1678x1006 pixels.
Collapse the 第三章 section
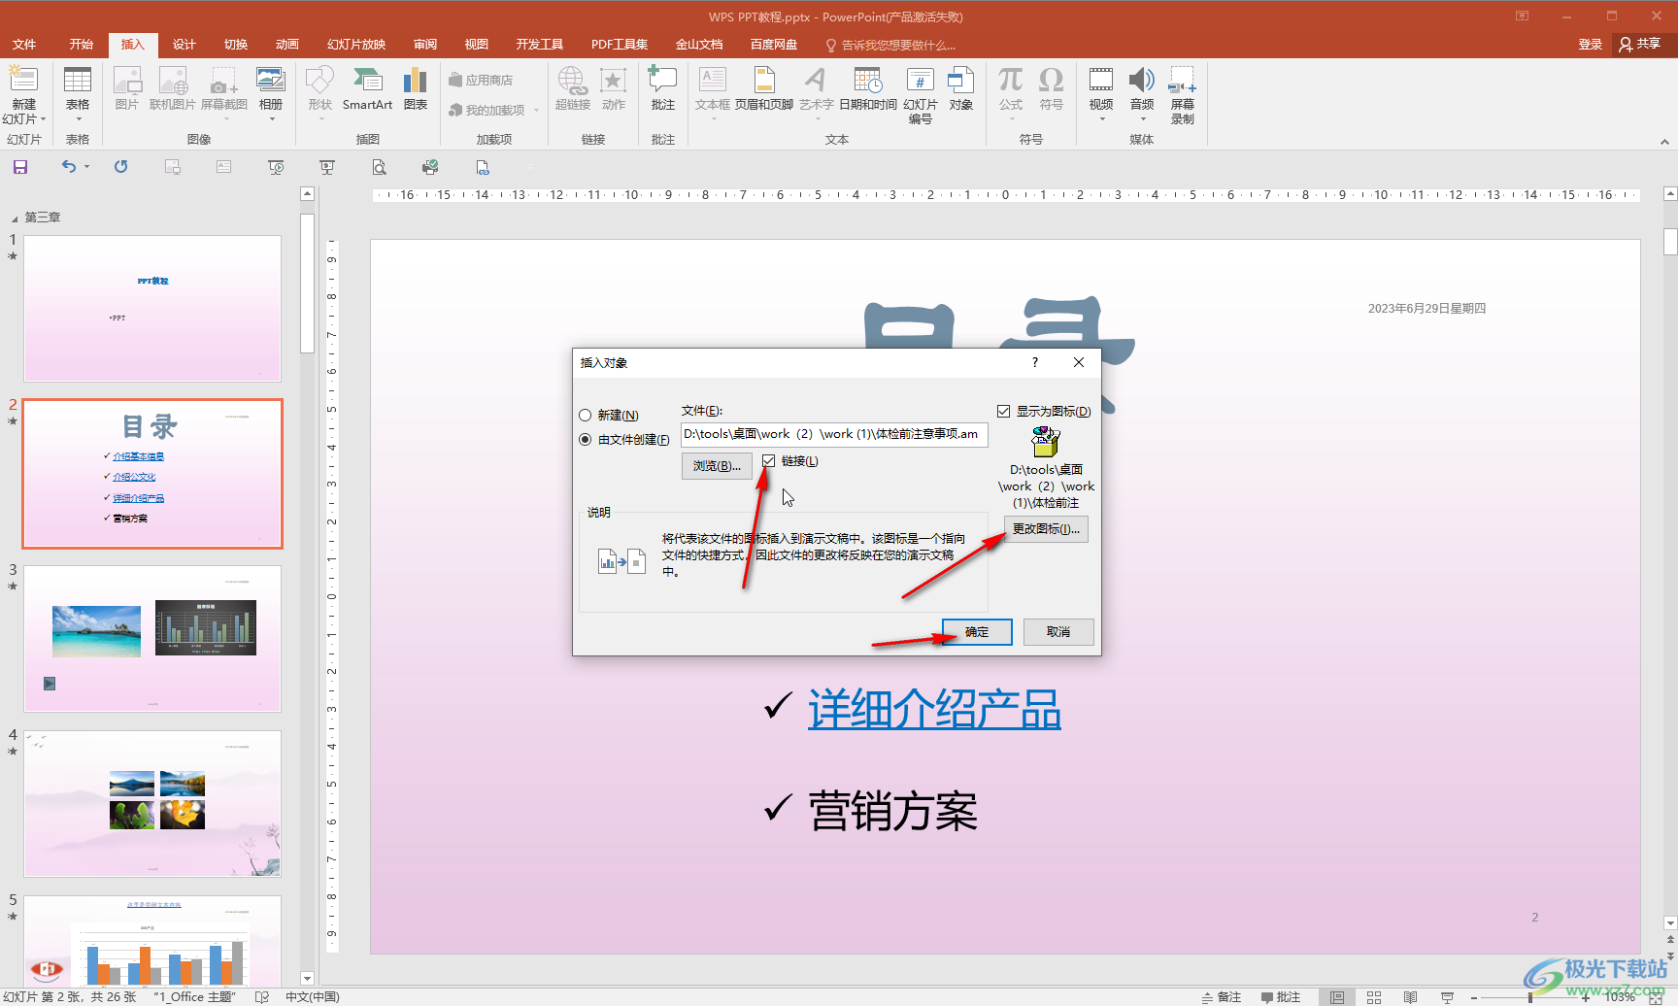[x=15, y=218]
